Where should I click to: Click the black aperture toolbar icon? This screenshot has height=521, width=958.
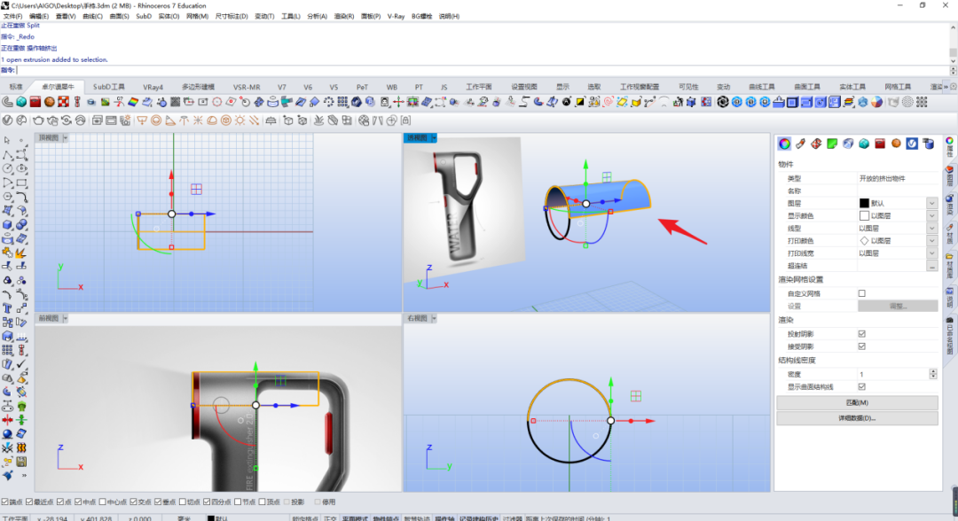tap(723, 102)
